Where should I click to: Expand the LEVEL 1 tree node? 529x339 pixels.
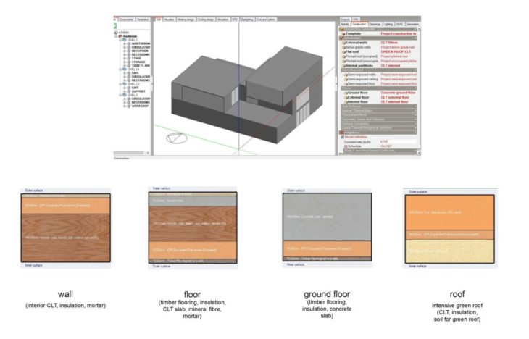point(121,39)
